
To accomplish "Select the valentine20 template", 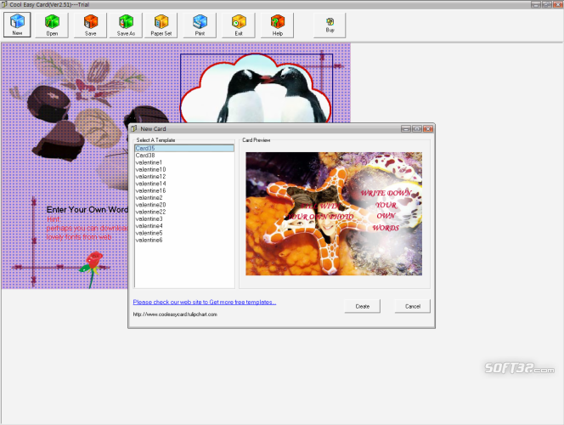I will [x=184, y=205].
